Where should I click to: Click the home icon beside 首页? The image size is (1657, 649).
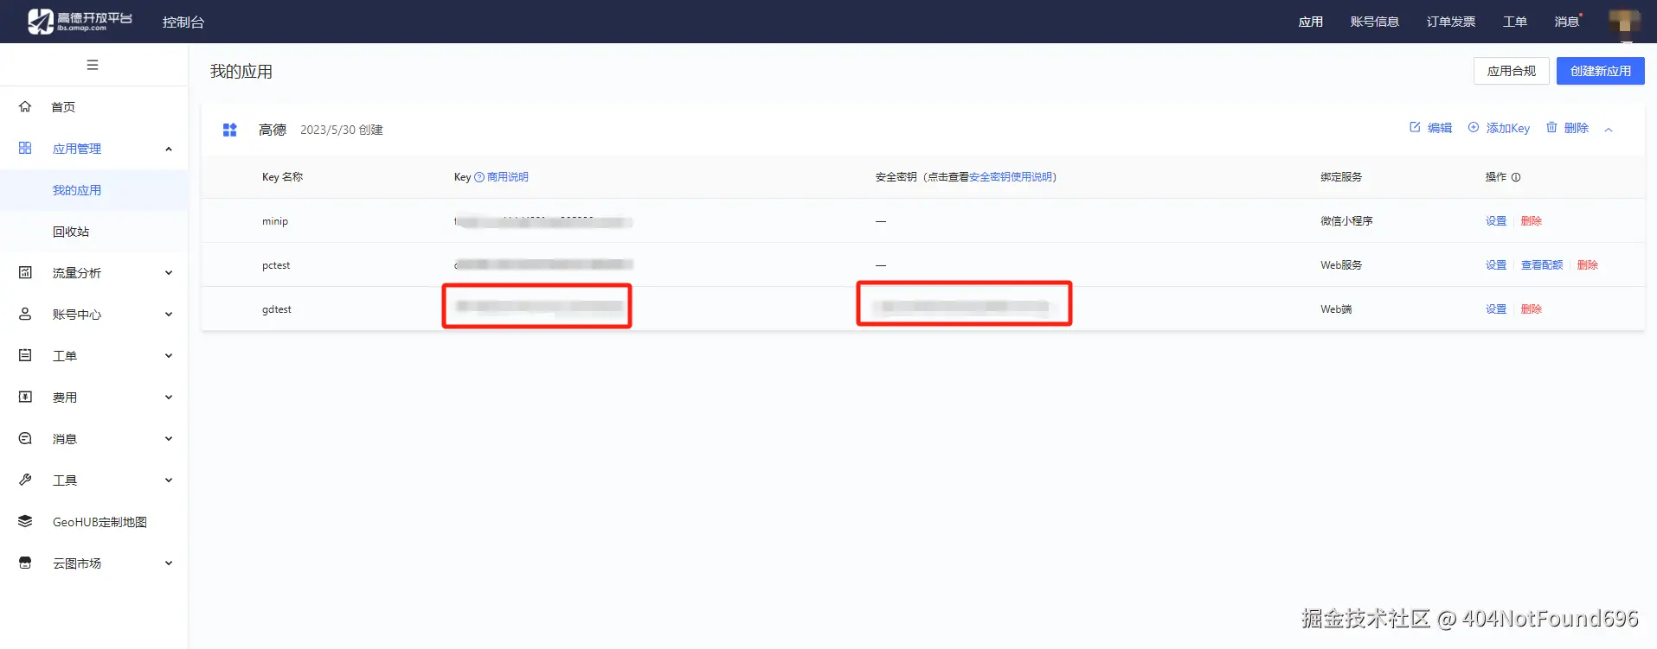pos(25,107)
